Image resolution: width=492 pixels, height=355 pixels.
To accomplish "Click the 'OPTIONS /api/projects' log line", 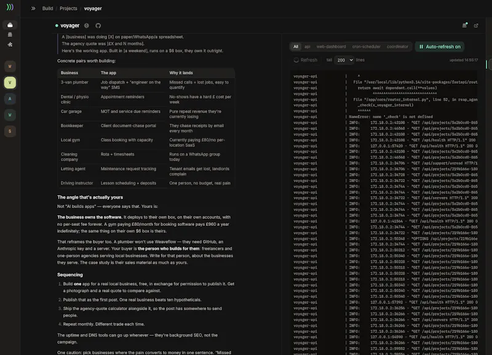I will (x=386, y=239).
